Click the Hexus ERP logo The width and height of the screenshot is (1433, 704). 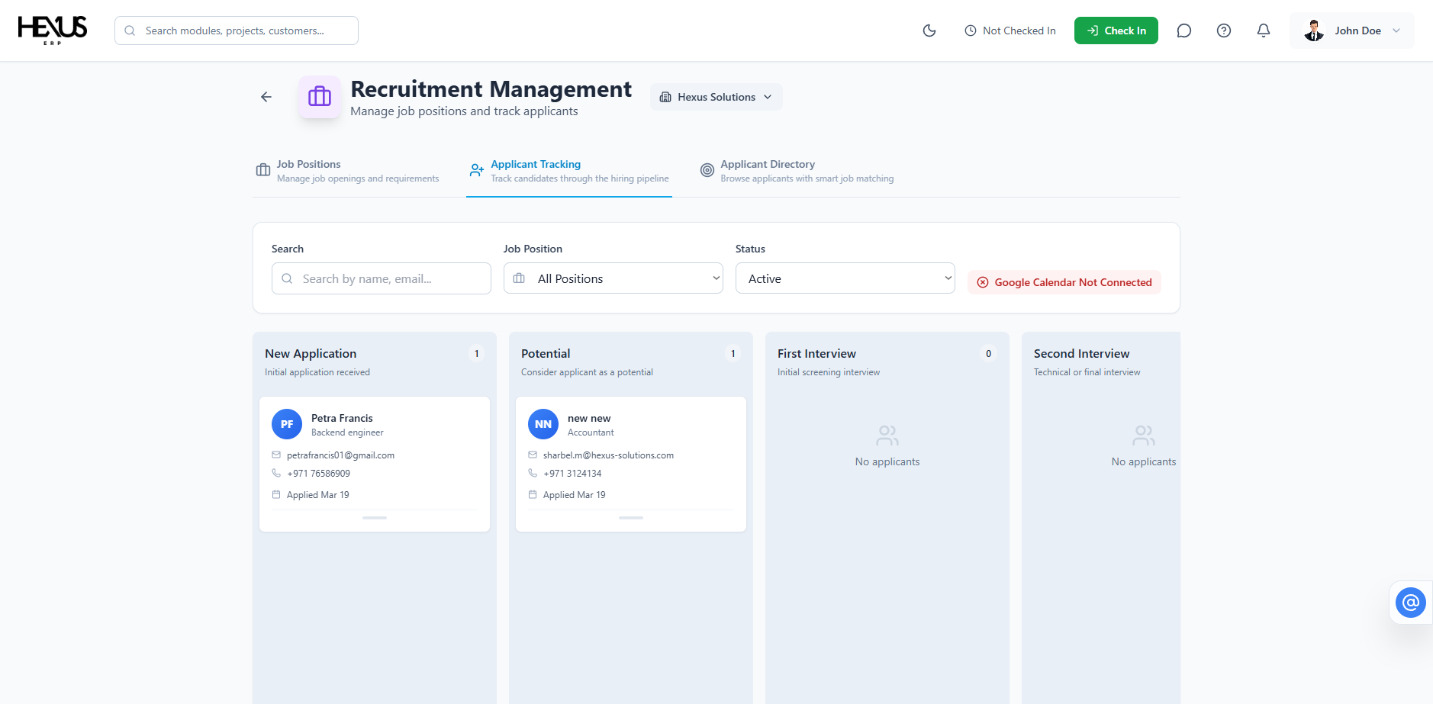(x=53, y=30)
